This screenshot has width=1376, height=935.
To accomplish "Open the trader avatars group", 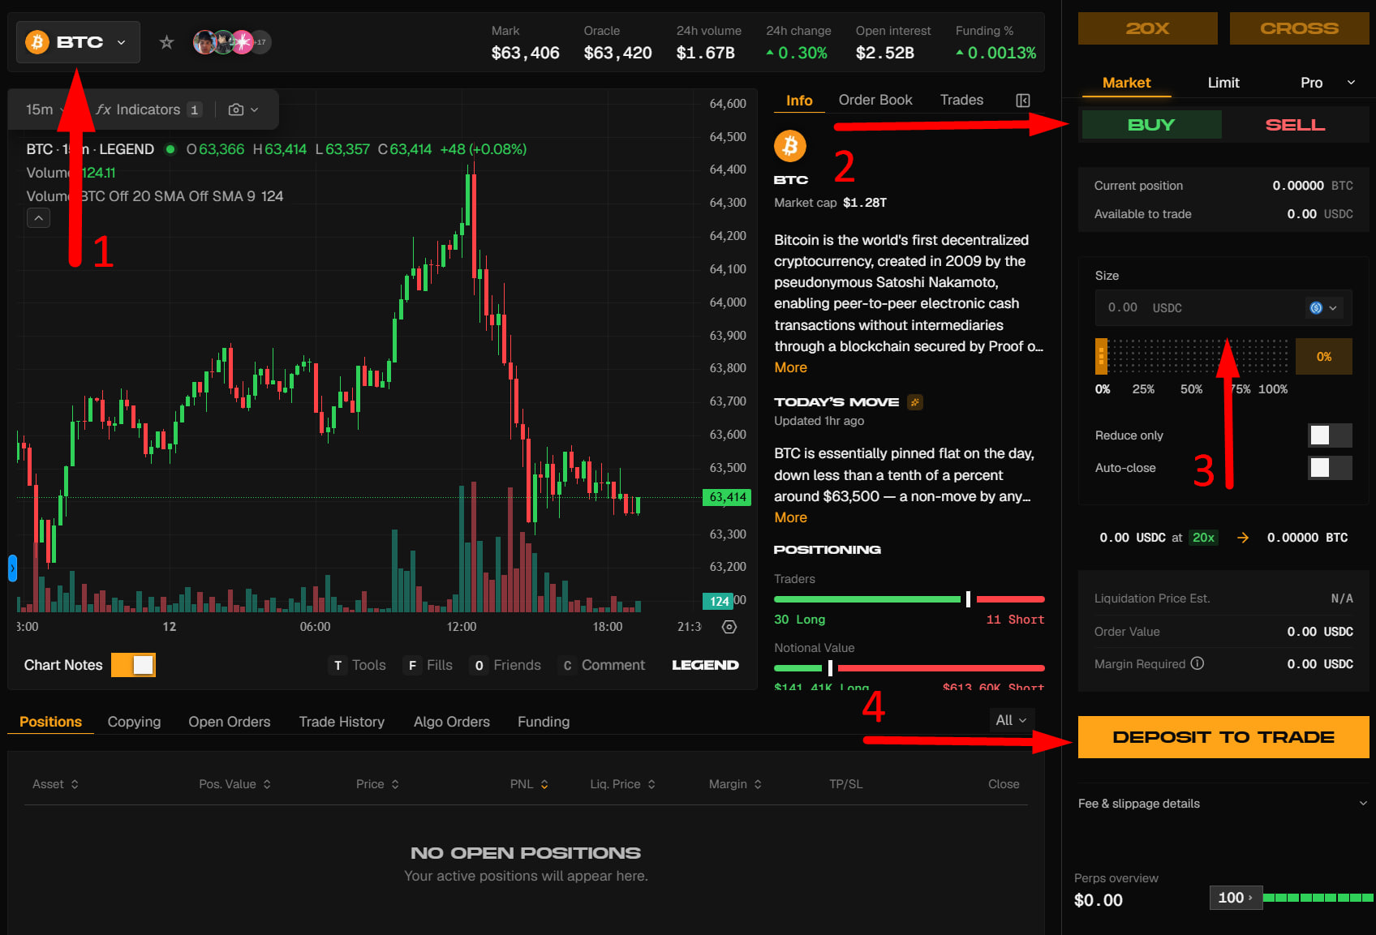I will click(232, 42).
